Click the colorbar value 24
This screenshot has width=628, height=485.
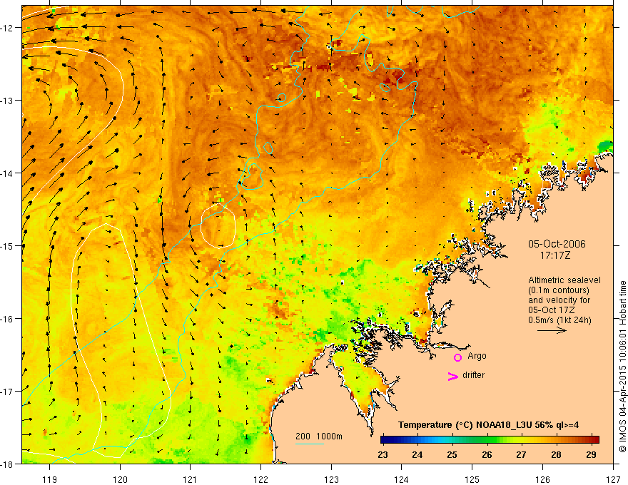[x=417, y=454]
